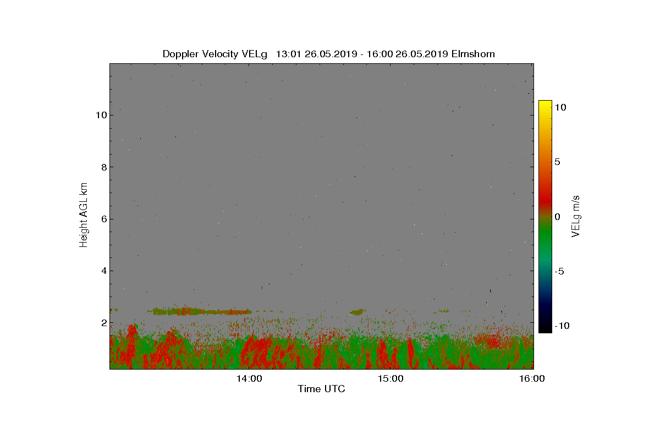Image resolution: width=660 pixels, height=440 pixels.
Task: Click the 15:00 time tick label
Action: (391, 378)
